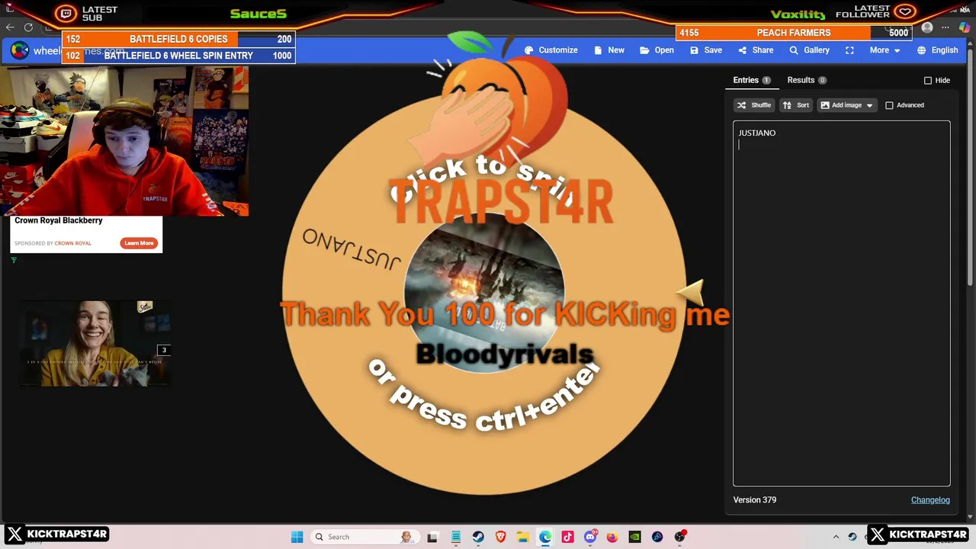Open File Explorer from taskbar
Image resolution: width=976 pixels, height=549 pixels.
click(x=522, y=537)
